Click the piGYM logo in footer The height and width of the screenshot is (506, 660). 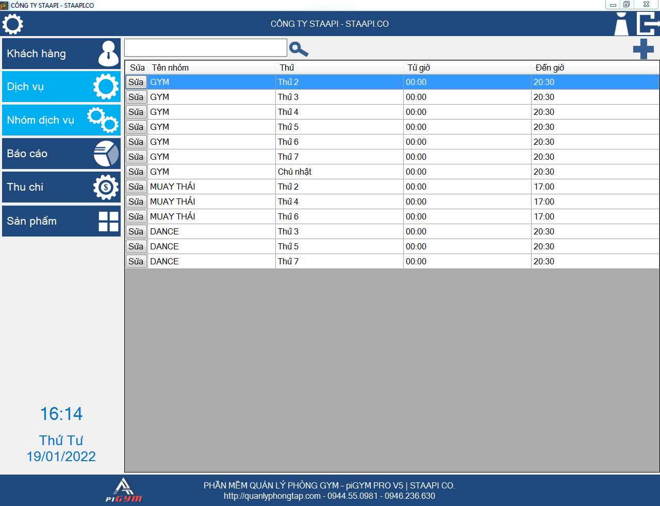coord(124,491)
